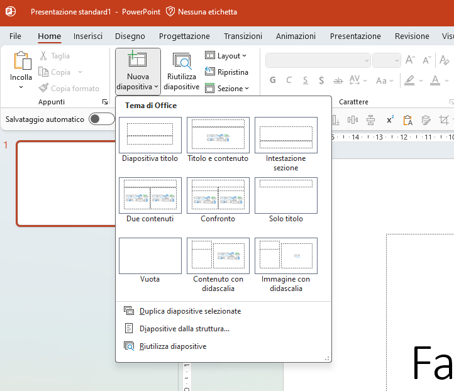Image resolution: width=454 pixels, height=391 pixels.
Task: Switch to the Inserisci tab
Action: tap(88, 36)
